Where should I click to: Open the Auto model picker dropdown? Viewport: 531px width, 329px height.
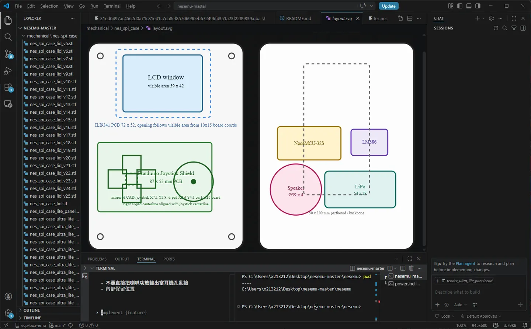click(460, 305)
